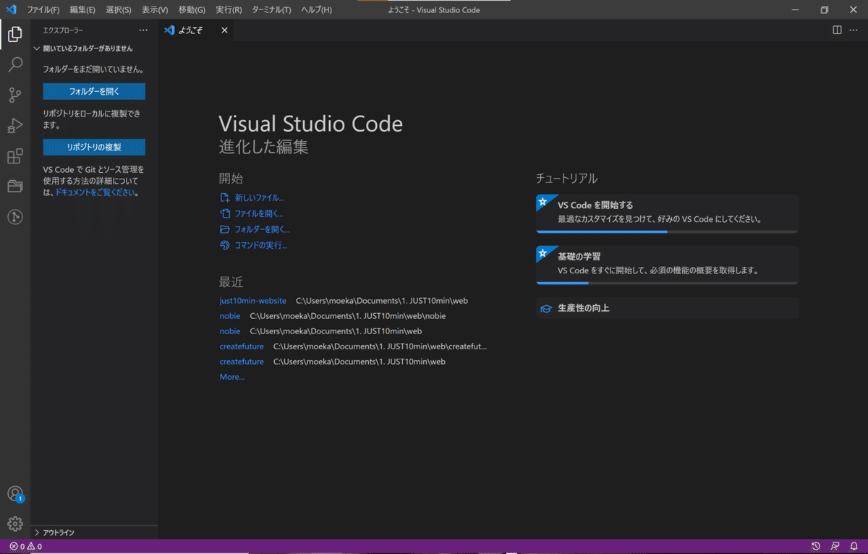Image resolution: width=868 pixels, height=554 pixels.
Task: Open the Extensions view icon
Action: point(15,156)
